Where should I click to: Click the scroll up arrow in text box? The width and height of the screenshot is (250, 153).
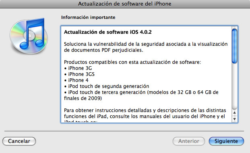234,113
